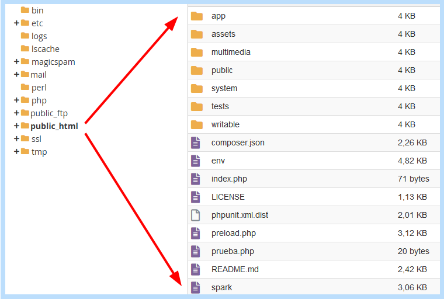Click the assets folder icon
This screenshot has height=299, width=444.
[x=196, y=34]
